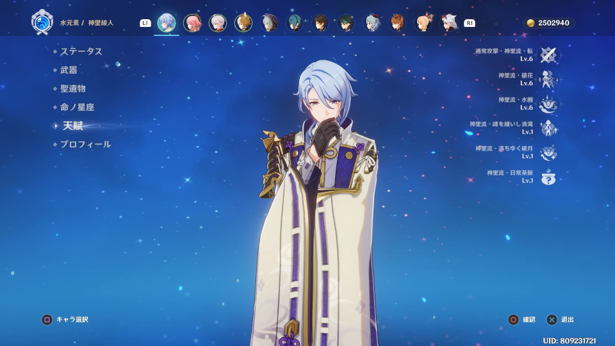This screenshot has width=615, height=346.
Task: Open the 神里流・鏡花 skill icon
Action: [548, 79]
